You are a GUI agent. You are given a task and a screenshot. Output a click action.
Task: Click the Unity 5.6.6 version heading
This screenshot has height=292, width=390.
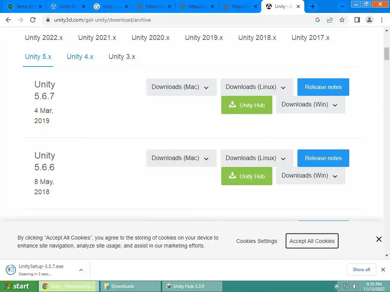(45, 161)
